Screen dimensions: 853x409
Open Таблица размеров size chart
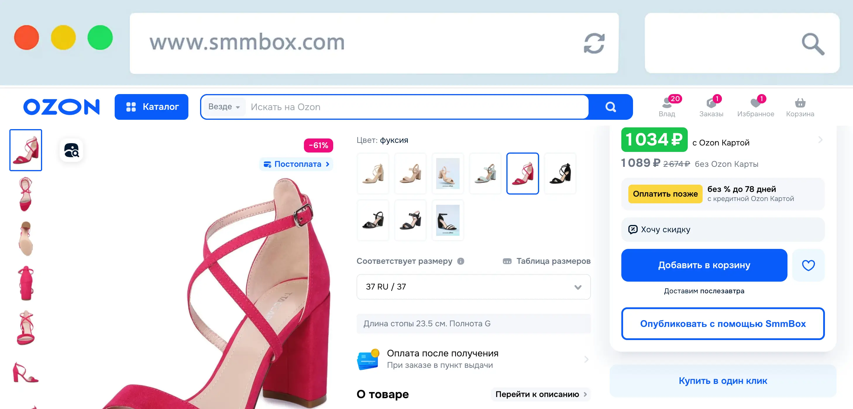pos(546,261)
